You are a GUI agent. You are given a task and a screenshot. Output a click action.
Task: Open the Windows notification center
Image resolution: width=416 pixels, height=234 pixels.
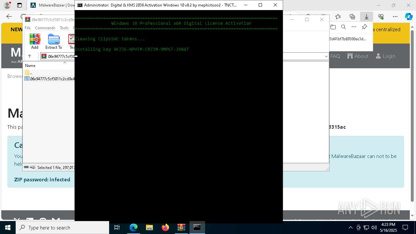click(406, 227)
